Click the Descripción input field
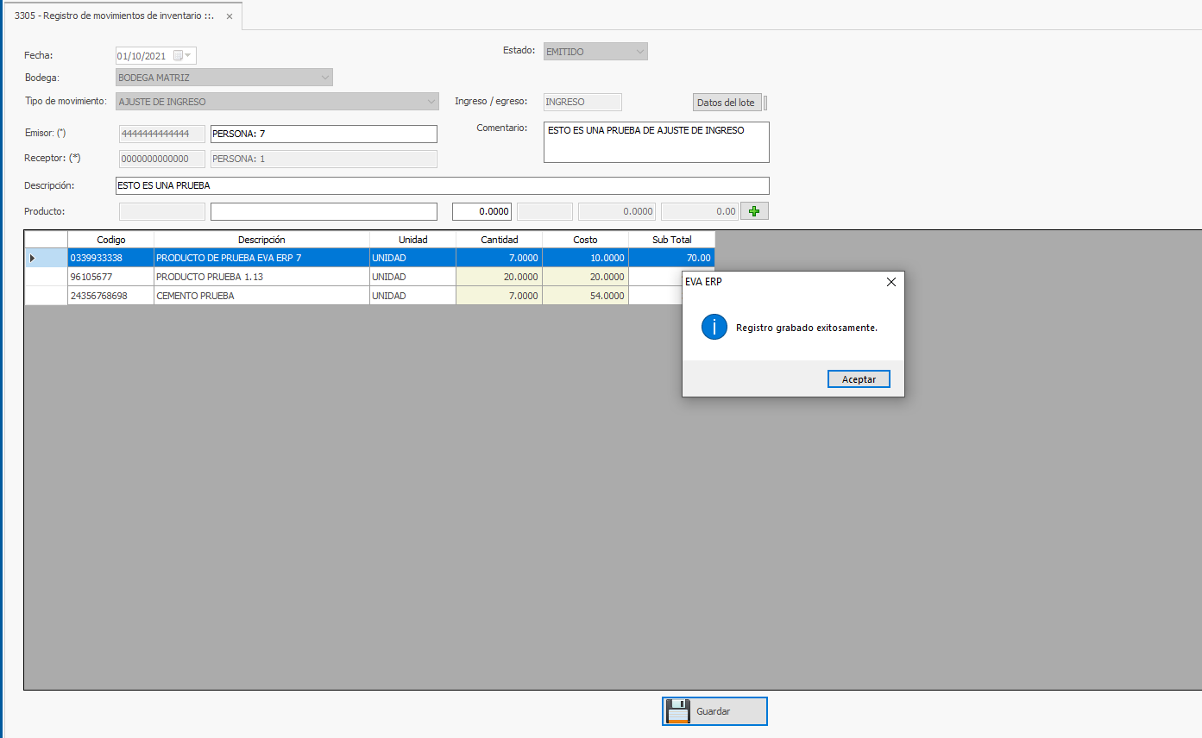Viewport: 1202px width, 738px height. (442, 185)
